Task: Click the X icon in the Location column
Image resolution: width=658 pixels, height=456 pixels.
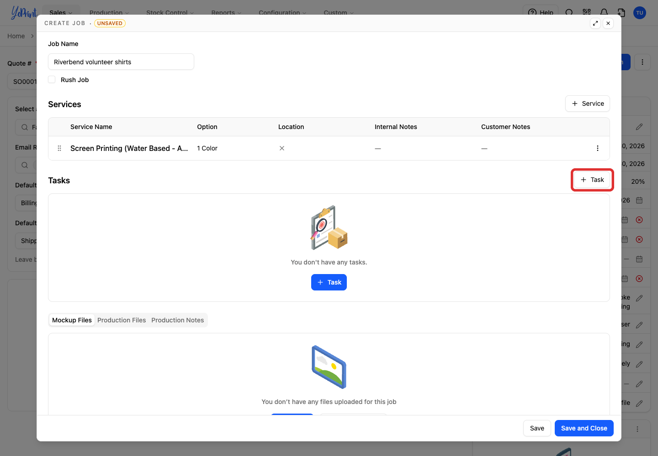Action: [x=282, y=148]
